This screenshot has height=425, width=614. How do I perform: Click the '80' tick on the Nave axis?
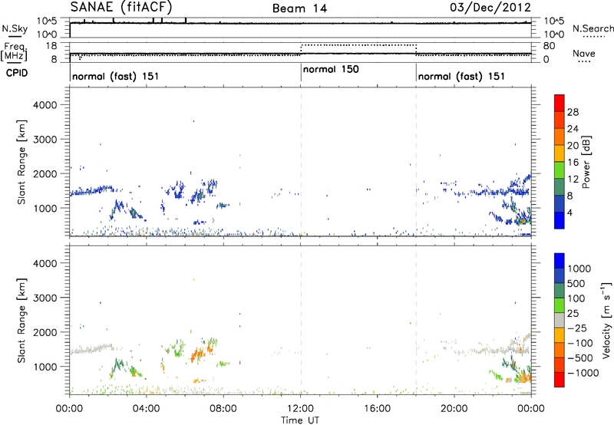pos(549,46)
